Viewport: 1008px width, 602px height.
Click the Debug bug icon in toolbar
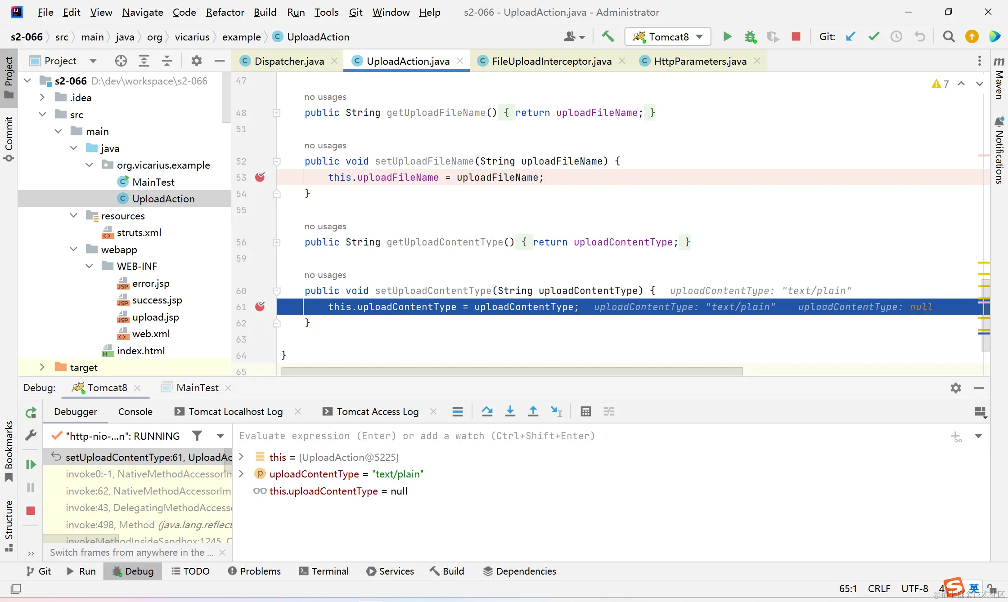point(750,36)
